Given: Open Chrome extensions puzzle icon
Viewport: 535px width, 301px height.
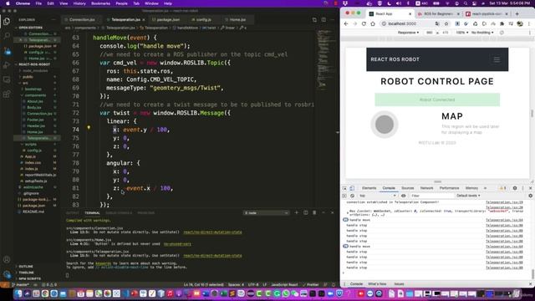Looking at the screenshot, I should click(502, 24).
